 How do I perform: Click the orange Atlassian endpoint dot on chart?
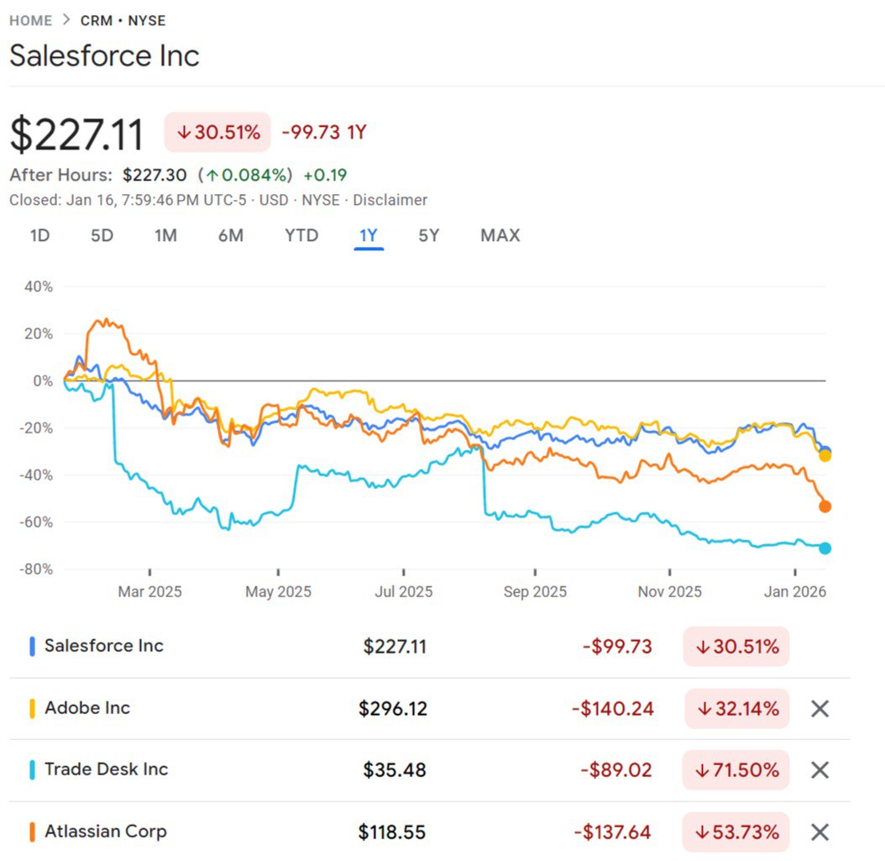825,507
